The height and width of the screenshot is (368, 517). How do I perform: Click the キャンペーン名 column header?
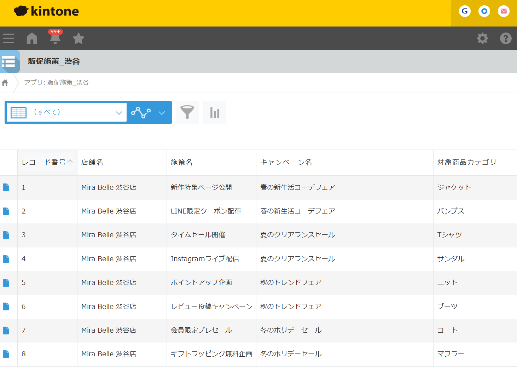click(x=286, y=162)
